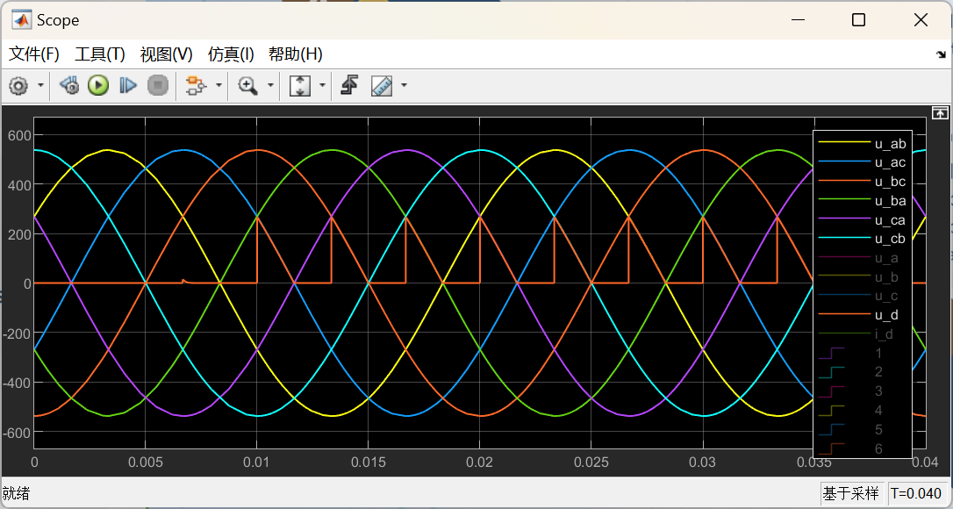Open the configuration properties gear icon

[x=18, y=86]
